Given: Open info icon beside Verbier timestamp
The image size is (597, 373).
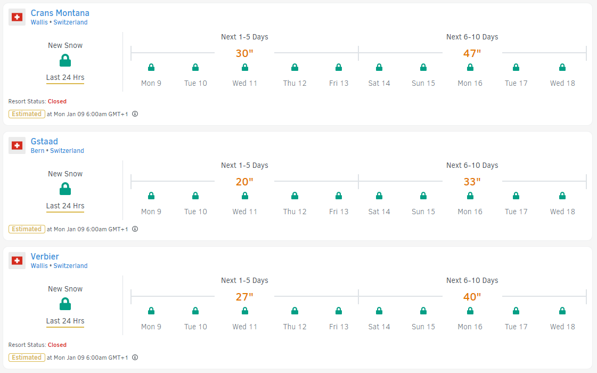Looking at the screenshot, I should tap(135, 358).
